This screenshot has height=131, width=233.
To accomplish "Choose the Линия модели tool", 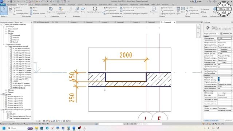I will 167,11.
